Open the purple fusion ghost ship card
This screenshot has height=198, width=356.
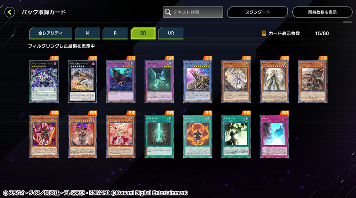click(x=121, y=82)
